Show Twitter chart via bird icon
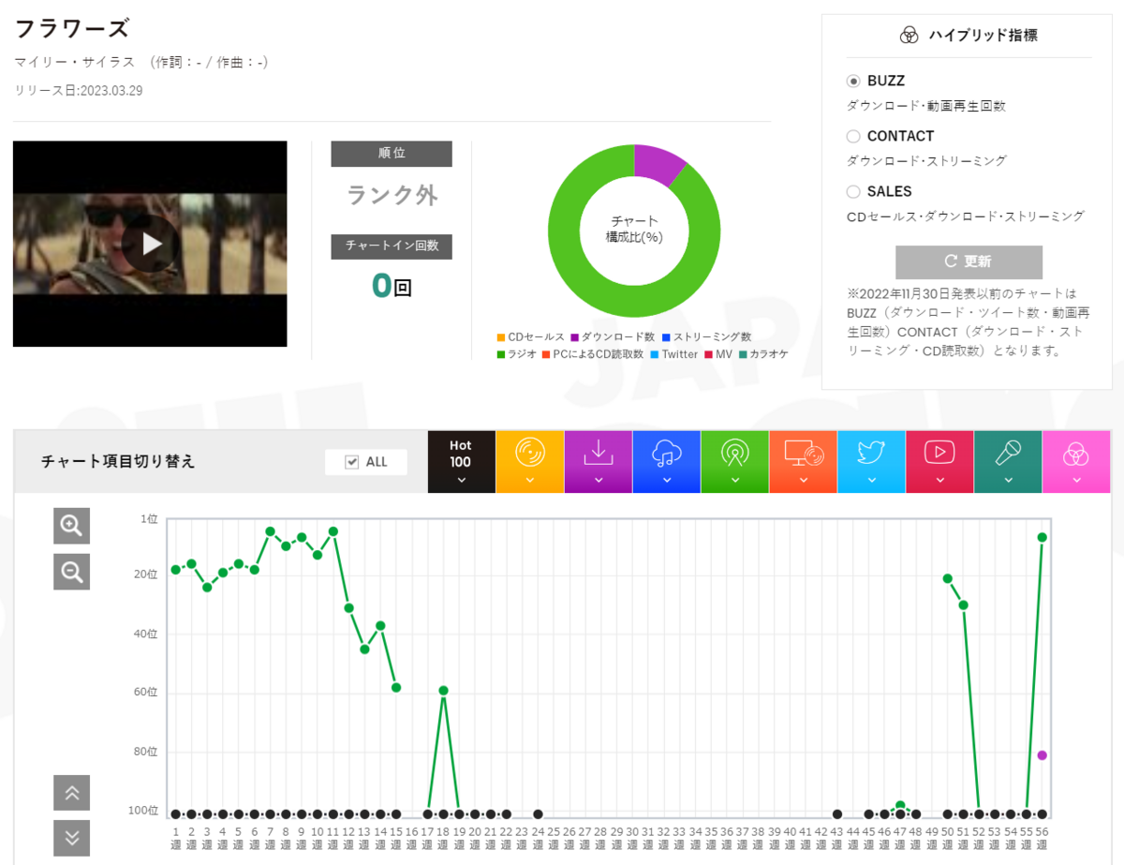The image size is (1124, 865). click(x=871, y=462)
